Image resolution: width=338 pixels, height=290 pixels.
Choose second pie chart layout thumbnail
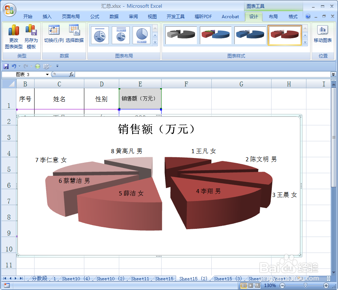121,35
